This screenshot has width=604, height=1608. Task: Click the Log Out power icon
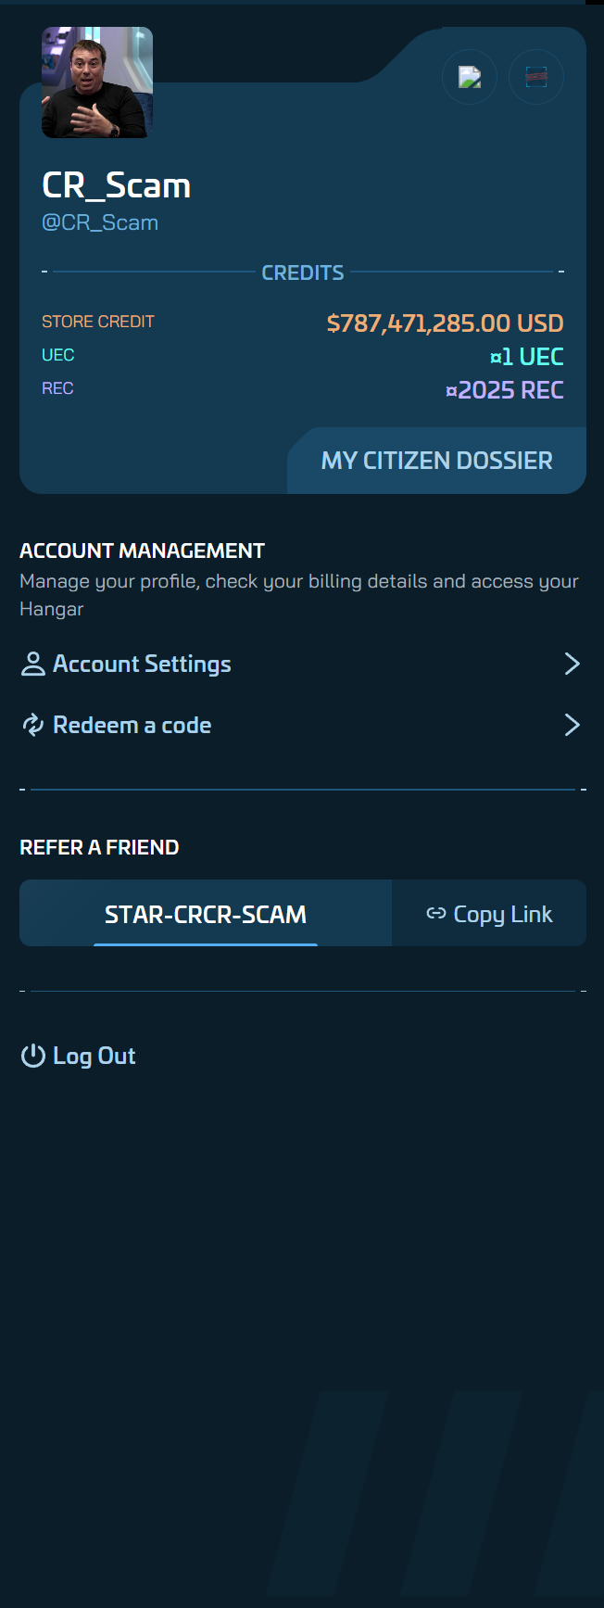tap(33, 1056)
